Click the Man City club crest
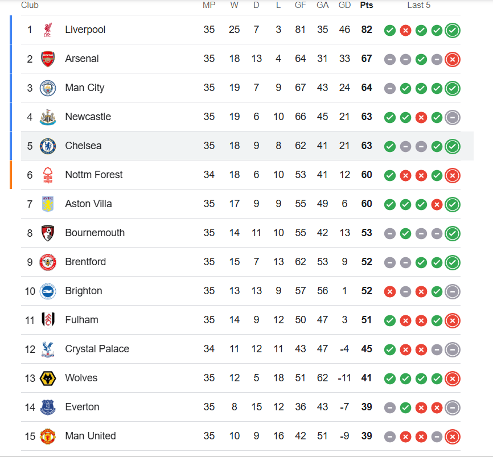 coord(48,88)
